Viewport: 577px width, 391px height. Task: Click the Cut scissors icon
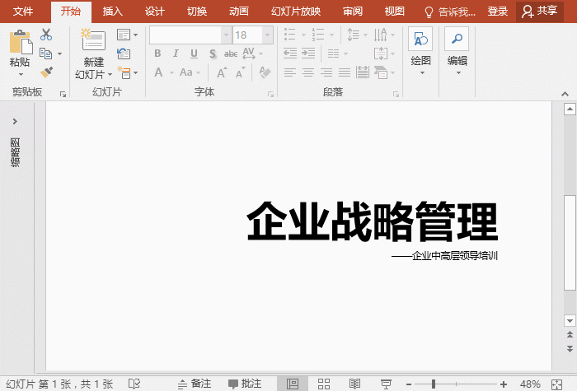pyautogui.click(x=45, y=35)
